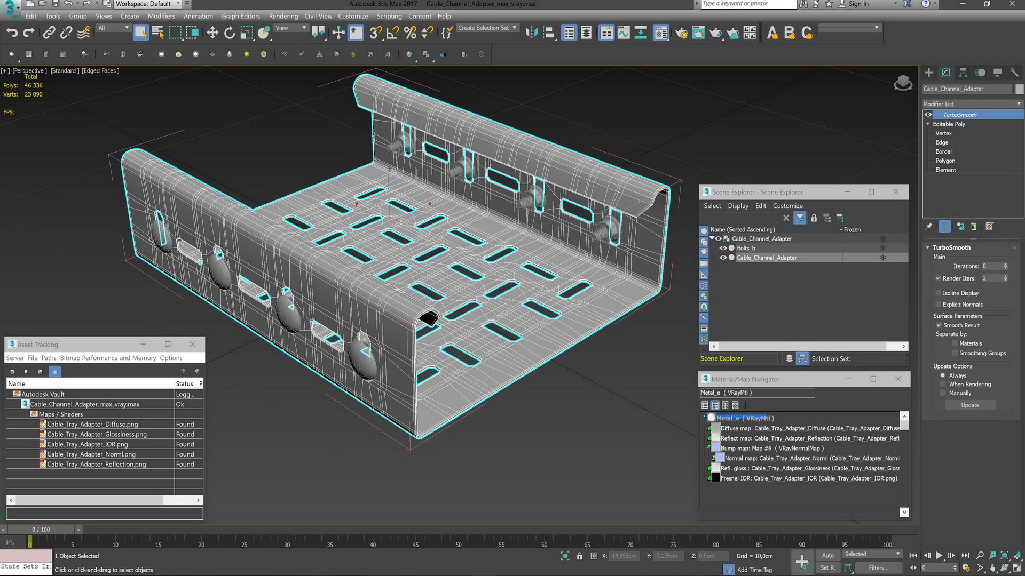Click Remove modifier trash icon
Image resolution: width=1025 pixels, height=576 pixels.
(x=974, y=227)
